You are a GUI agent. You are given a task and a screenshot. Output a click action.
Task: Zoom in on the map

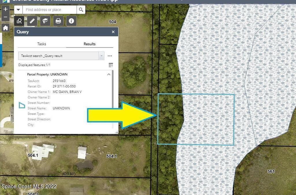click(5, 9)
